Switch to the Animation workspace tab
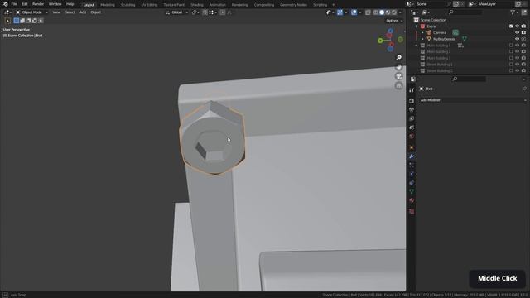Image resolution: width=530 pixels, height=298 pixels. pos(217,5)
